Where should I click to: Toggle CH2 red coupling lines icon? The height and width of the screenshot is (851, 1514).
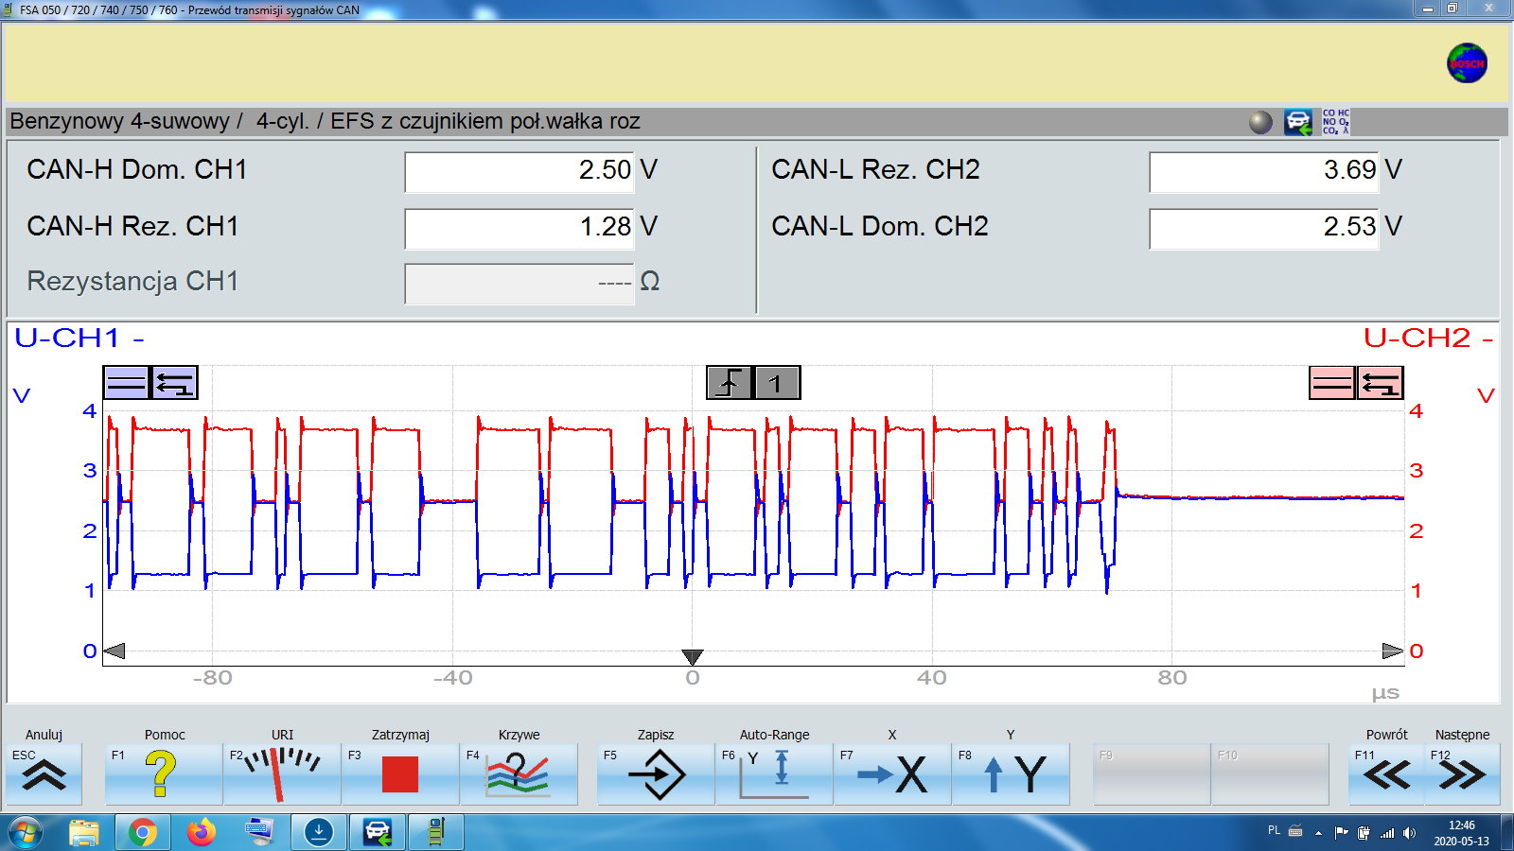pyautogui.click(x=1332, y=383)
